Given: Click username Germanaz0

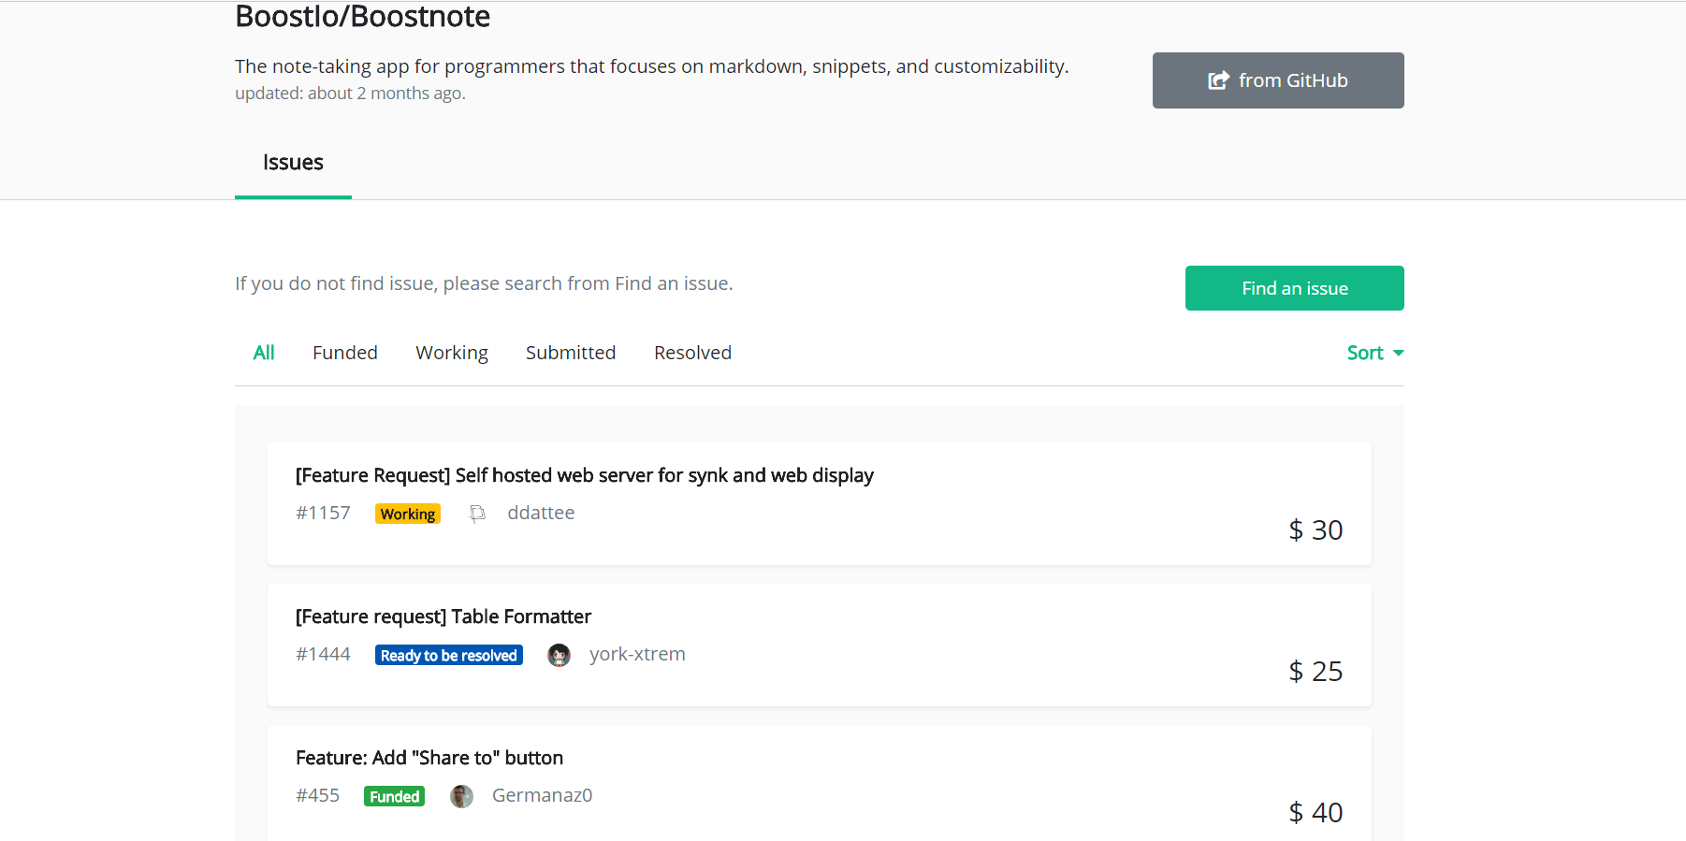Looking at the screenshot, I should coord(542,795).
